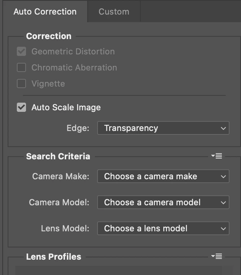This screenshot has height=275, width=241.
Task: Click the chevron arrow on Edge dropdown
Action: coord(223,128)
